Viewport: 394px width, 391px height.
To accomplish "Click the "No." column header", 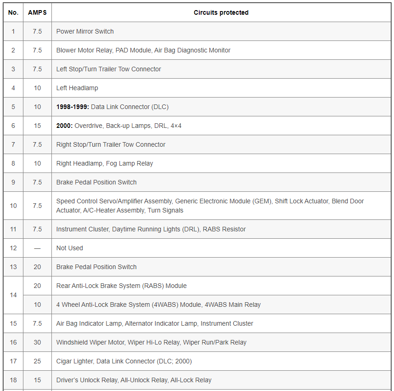I will click(13, 12).
